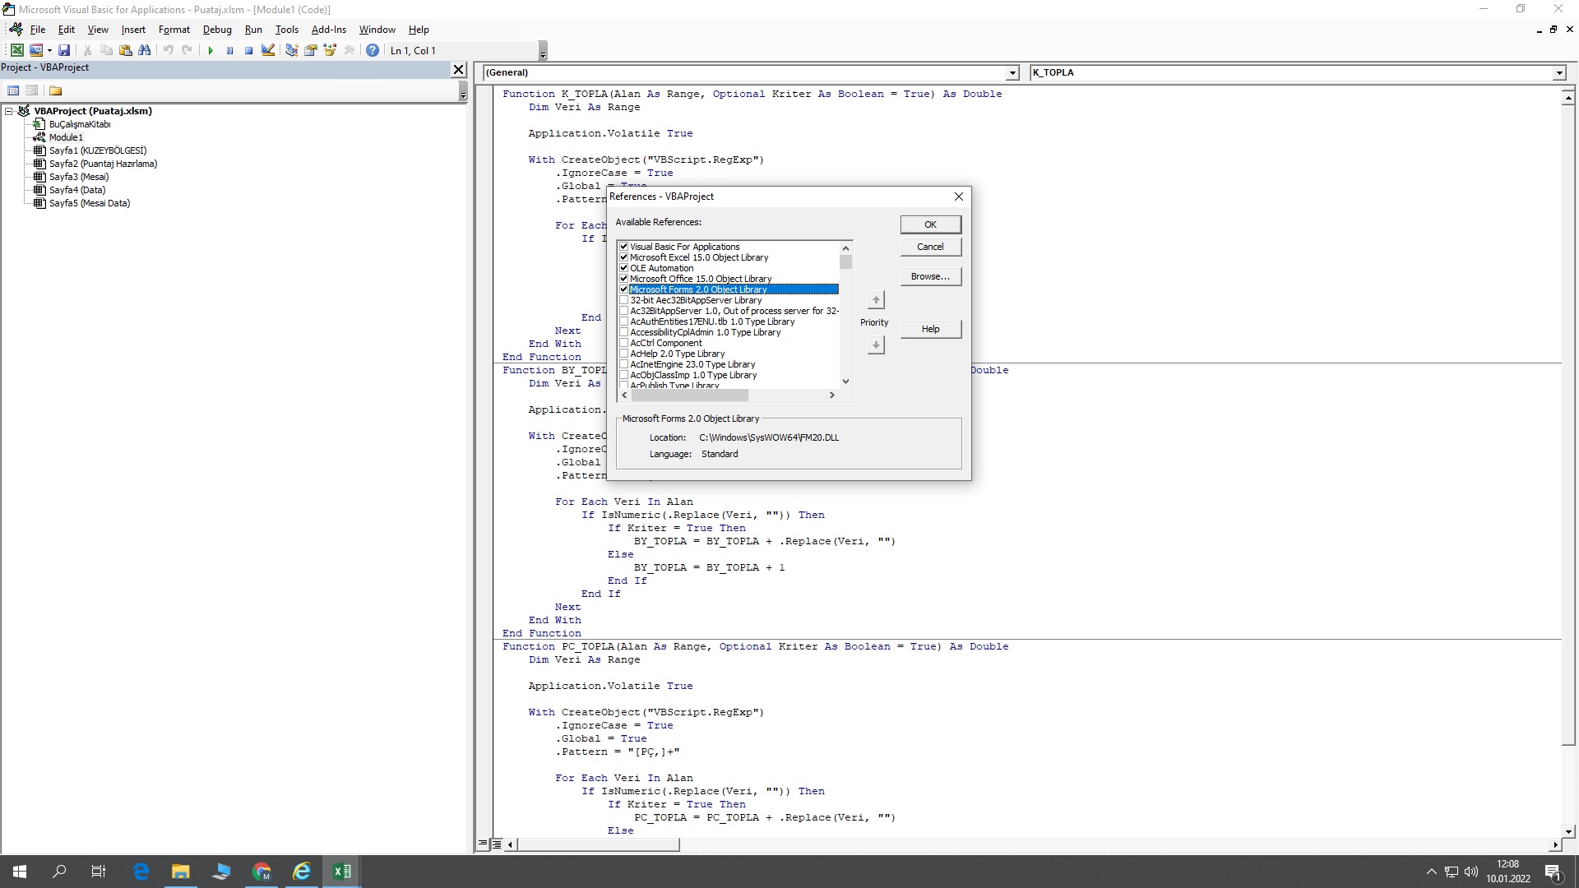Select Sayfa4 (Data) in project tree
1579x888 pixels.
tap(77, 190)
